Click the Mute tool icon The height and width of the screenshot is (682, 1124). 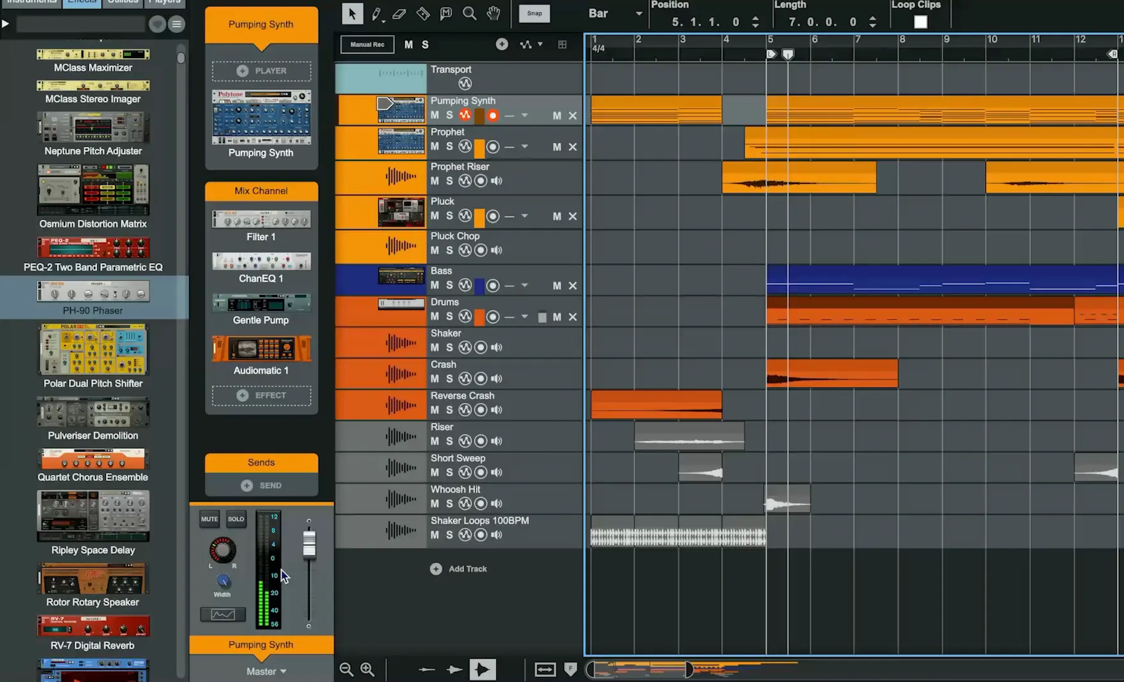coord(446,13)
